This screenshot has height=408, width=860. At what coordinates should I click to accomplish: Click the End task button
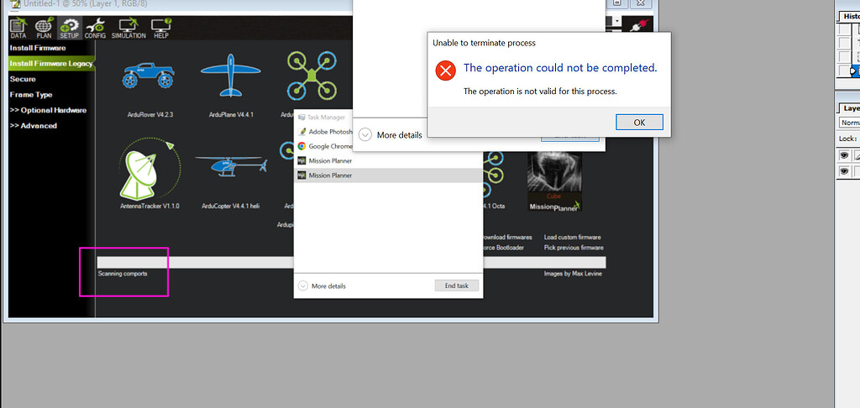[x=456, y=285]
